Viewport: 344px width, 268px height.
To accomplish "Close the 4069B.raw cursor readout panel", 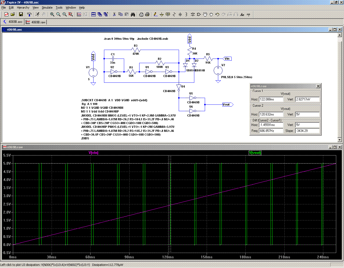I will click(318, 86).
